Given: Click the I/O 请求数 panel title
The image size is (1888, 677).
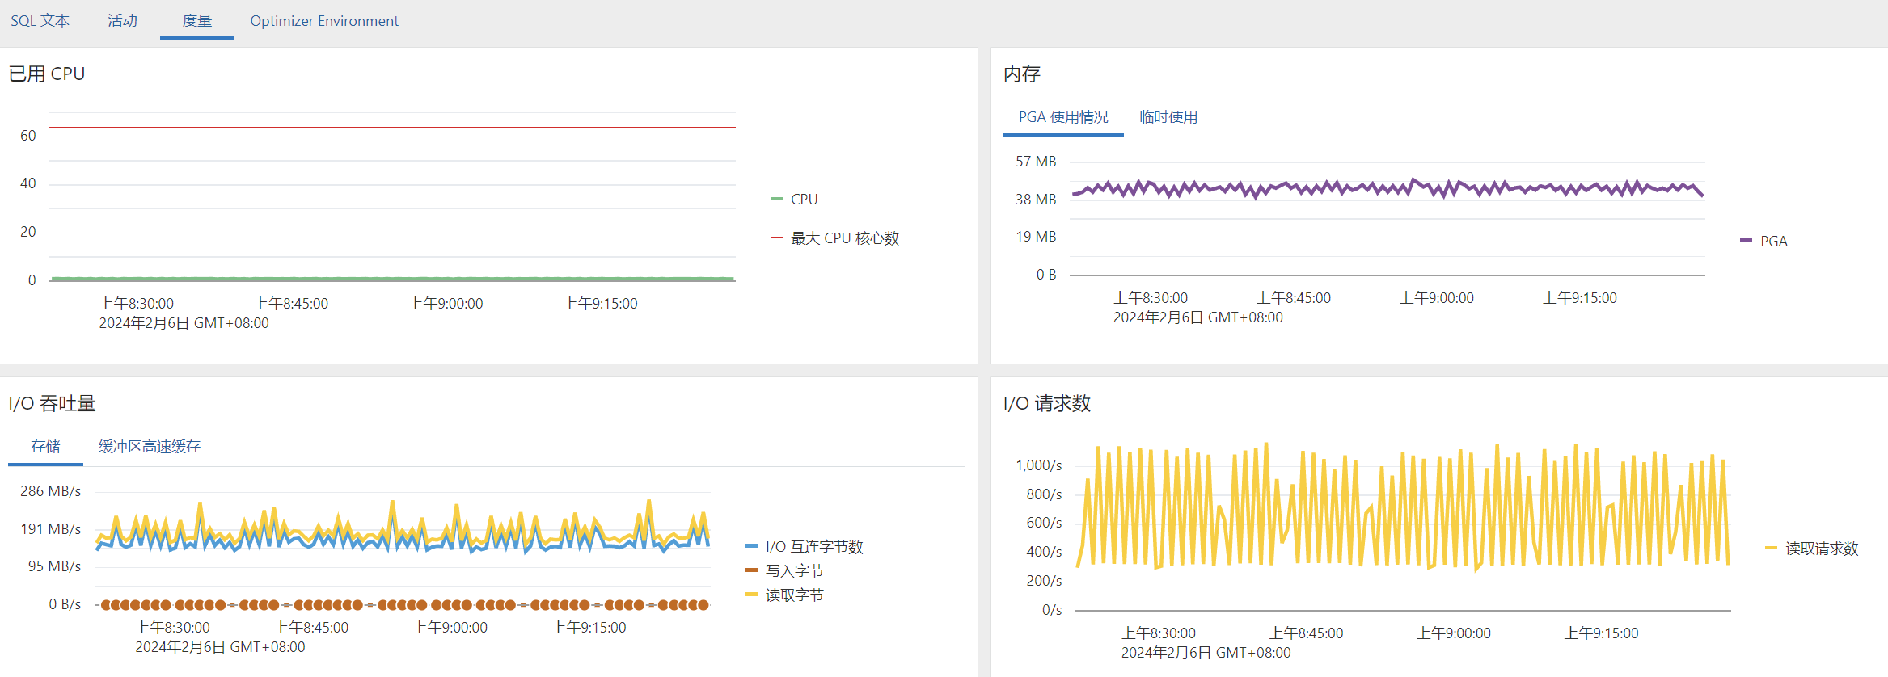Looking at the screenshot, I should (1047, 403).
